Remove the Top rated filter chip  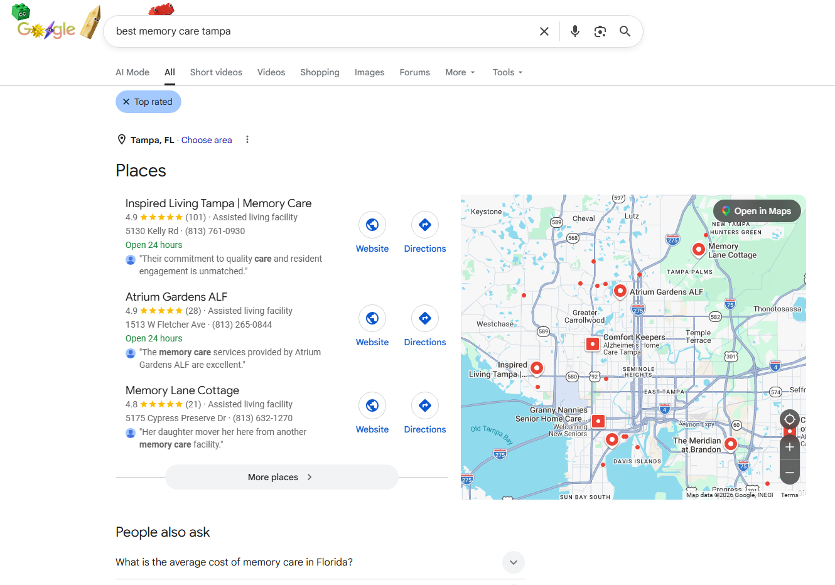[x=148, y=102]
